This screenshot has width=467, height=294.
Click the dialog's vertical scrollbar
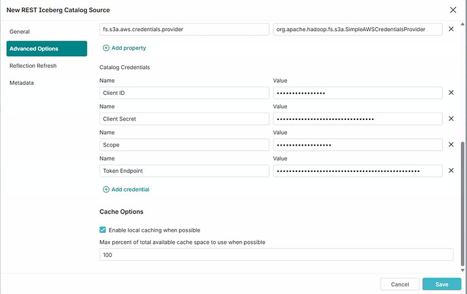tap(463, 203)
